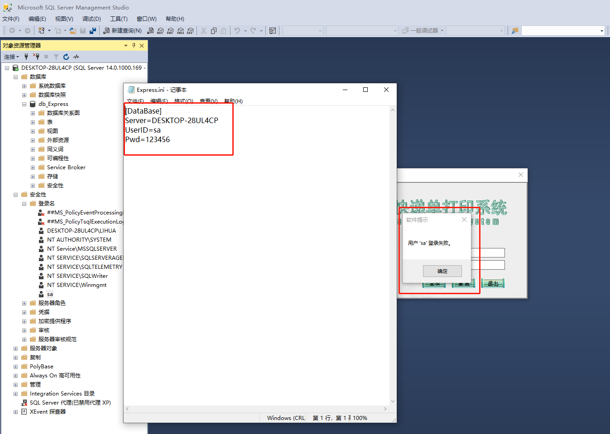Click the undo toolbar icon
The image size is (610, 434).
237,31
